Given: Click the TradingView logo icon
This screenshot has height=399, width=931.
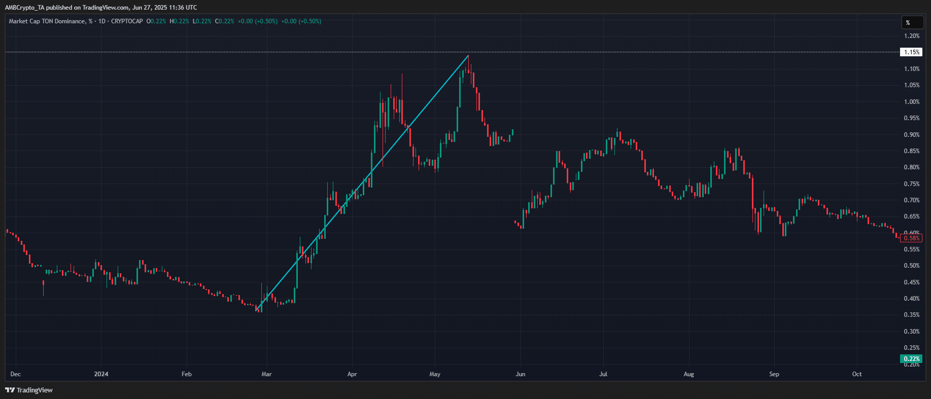Looking at the screenshot, I should click(10, 390).
